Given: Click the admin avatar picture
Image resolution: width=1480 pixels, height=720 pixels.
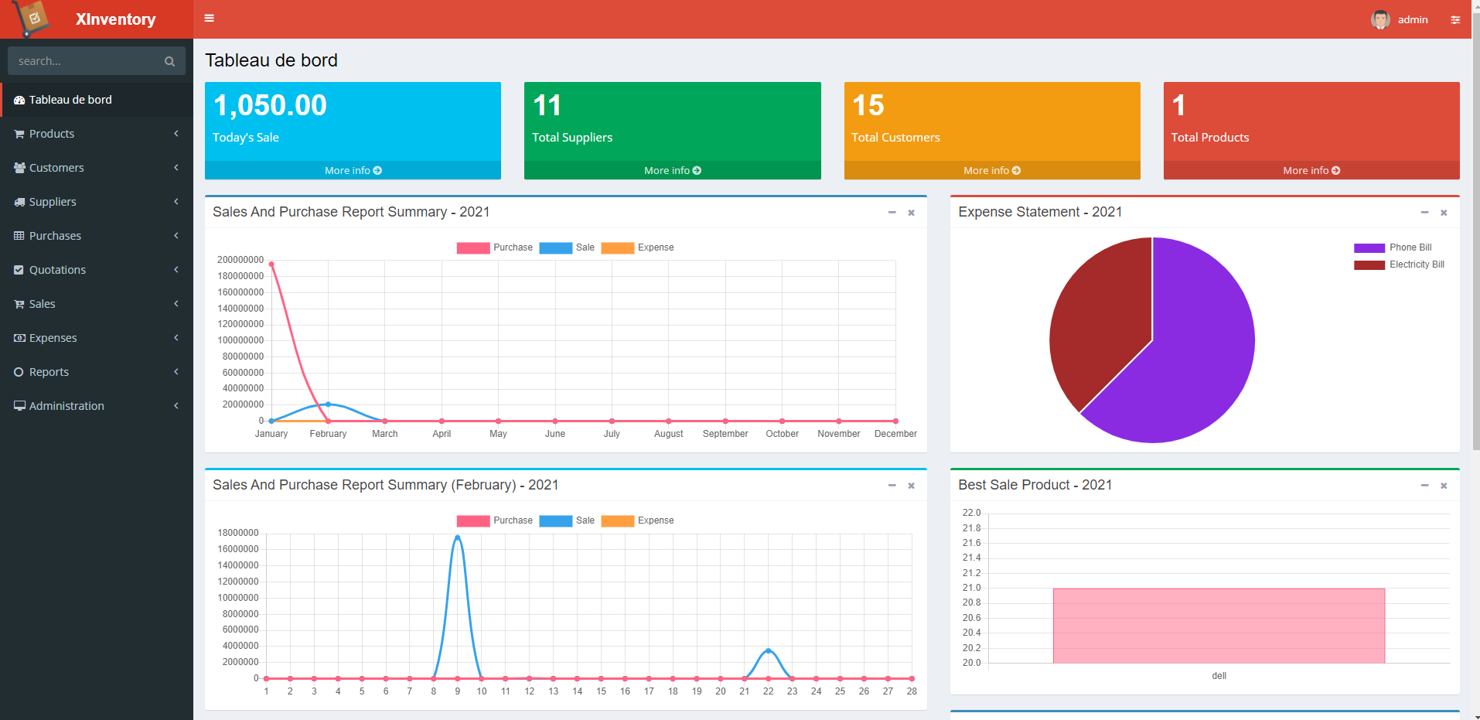Looking at the screenshot, I should [1380, 19].
